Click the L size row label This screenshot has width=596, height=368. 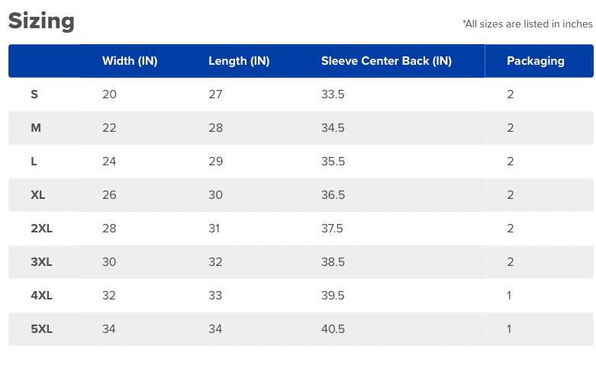(x=34, y=162)
